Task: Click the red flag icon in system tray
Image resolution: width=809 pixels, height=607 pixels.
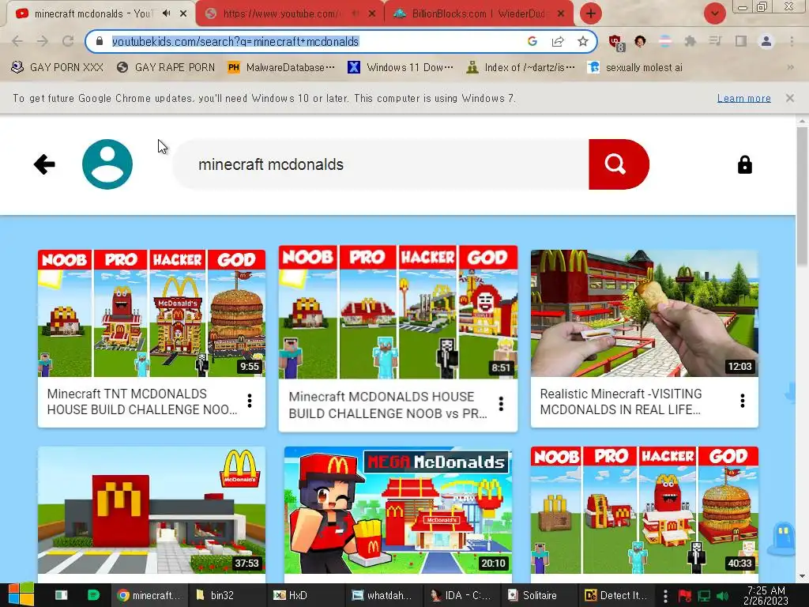Action: 685,596
